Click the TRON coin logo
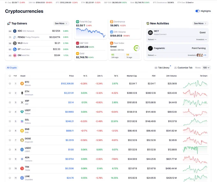Image resolution: width=217 pixels, height=182 pixels. point(22,168)
